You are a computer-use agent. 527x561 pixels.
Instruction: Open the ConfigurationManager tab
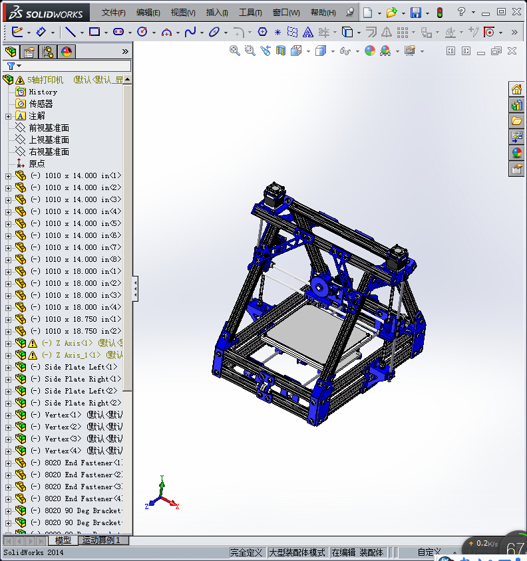[48, 52]
